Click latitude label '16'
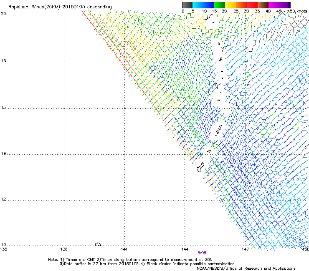Screen dimensions: 309x271 3,108
